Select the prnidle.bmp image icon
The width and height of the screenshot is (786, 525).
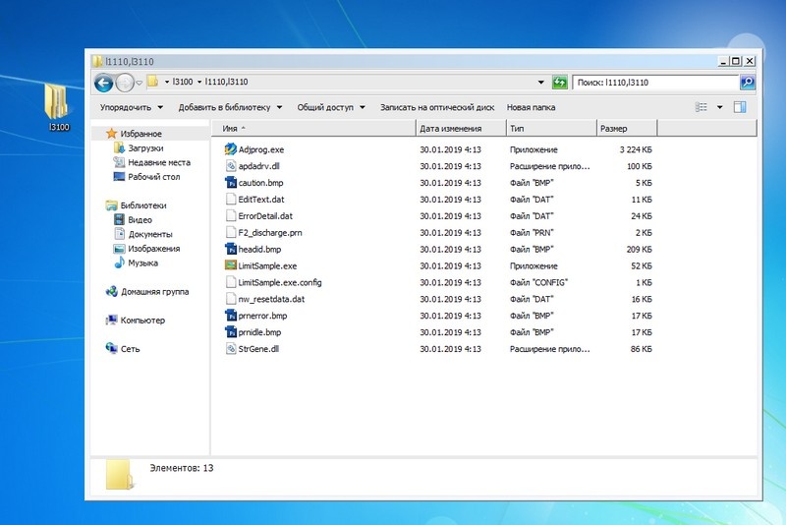[231, 331]
